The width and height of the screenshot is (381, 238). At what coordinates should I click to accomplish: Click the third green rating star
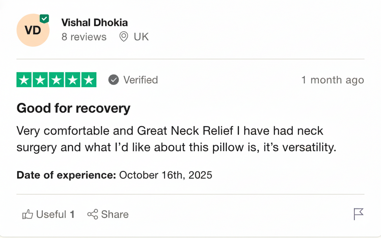pos(56,80)
